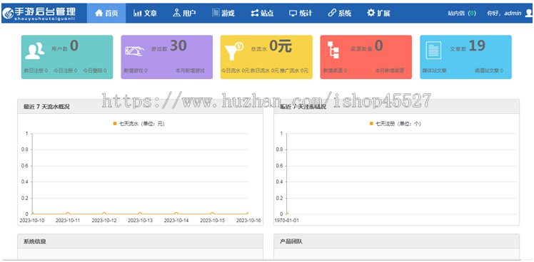Open the 系统 menu

coord(340,14)
